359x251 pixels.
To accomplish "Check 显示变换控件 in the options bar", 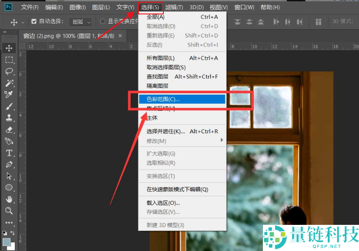I will click(102, 21).
